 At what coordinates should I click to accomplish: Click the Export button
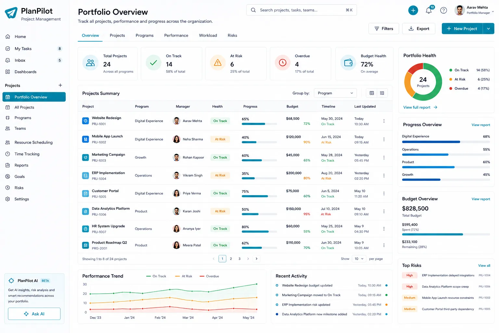(x=419, y=29)
